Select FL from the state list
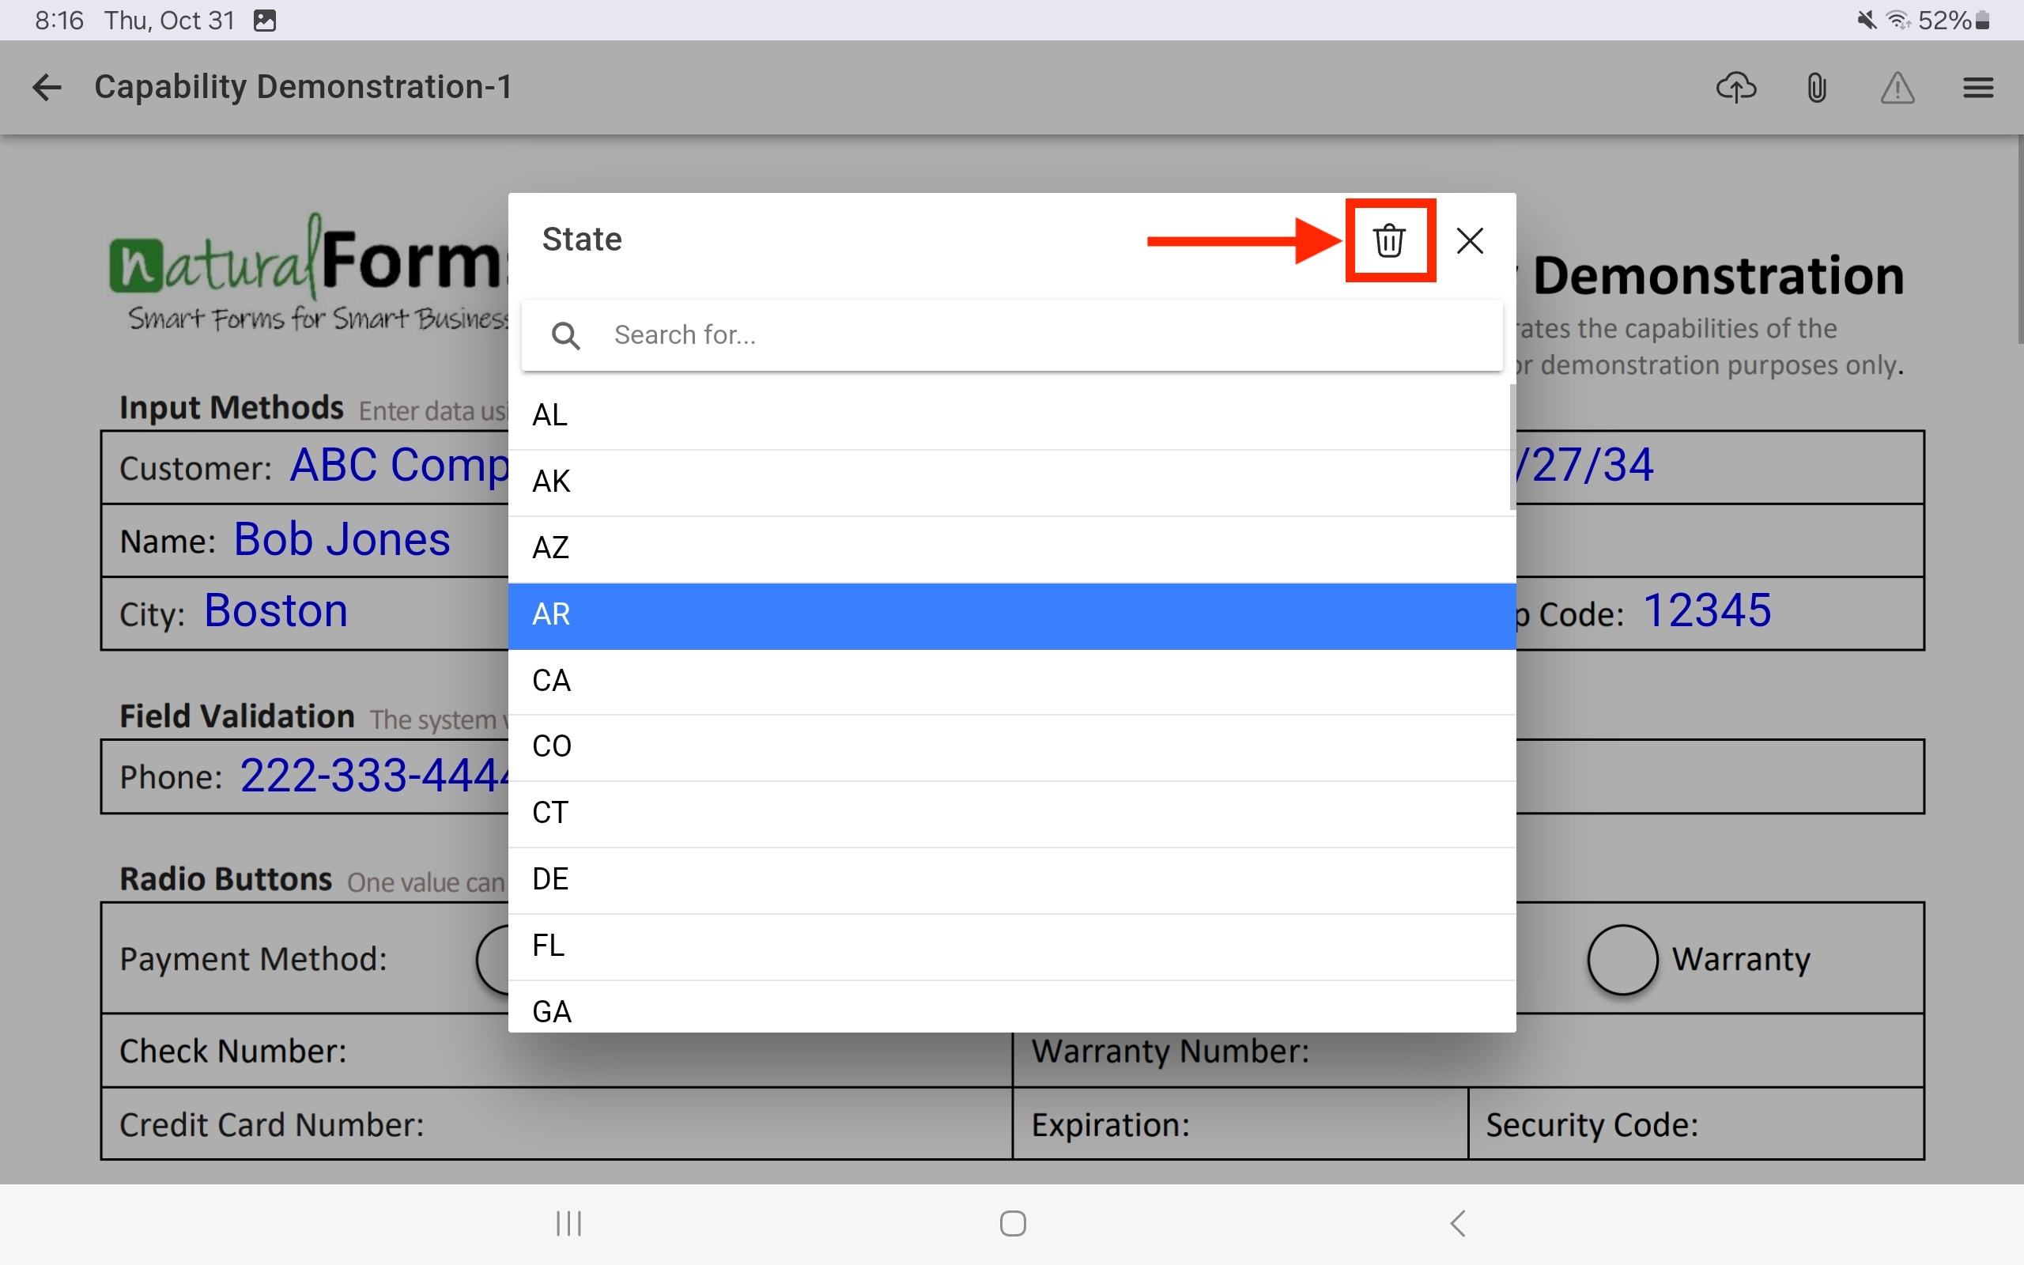The width and height of the screenshot is (2024, 1265). tap(1012, 946)
